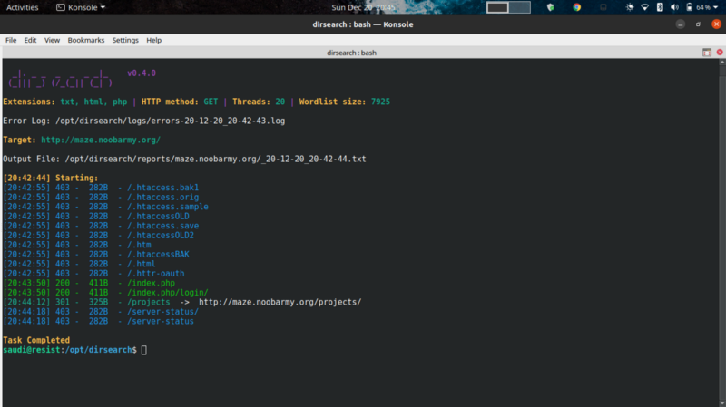
Task: Select the 'dirsearch : bash' tab
Action: (351, 53)
